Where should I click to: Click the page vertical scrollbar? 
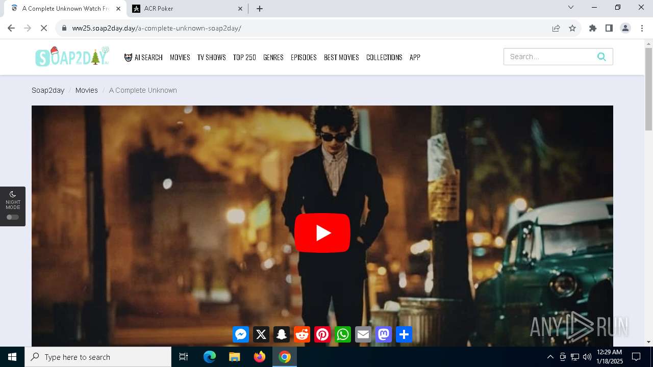(x=648, y=89)
